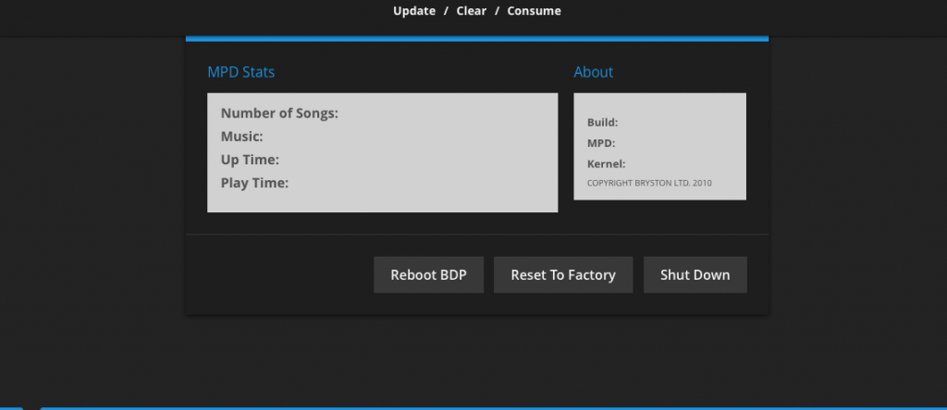Click the Copyright Bryston Ltd. 2010 text
The width and height of the screenshot is (947, 410).
649,183
